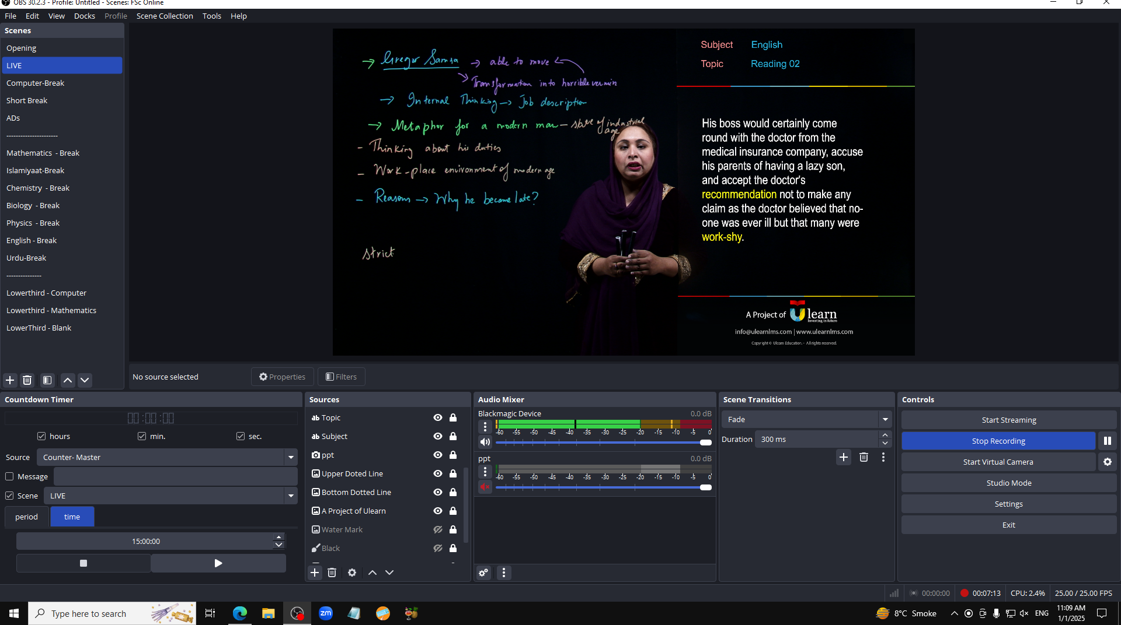Add a new scene with plus icon
The height and width of the screenshot is (625, 1121).
10,380
